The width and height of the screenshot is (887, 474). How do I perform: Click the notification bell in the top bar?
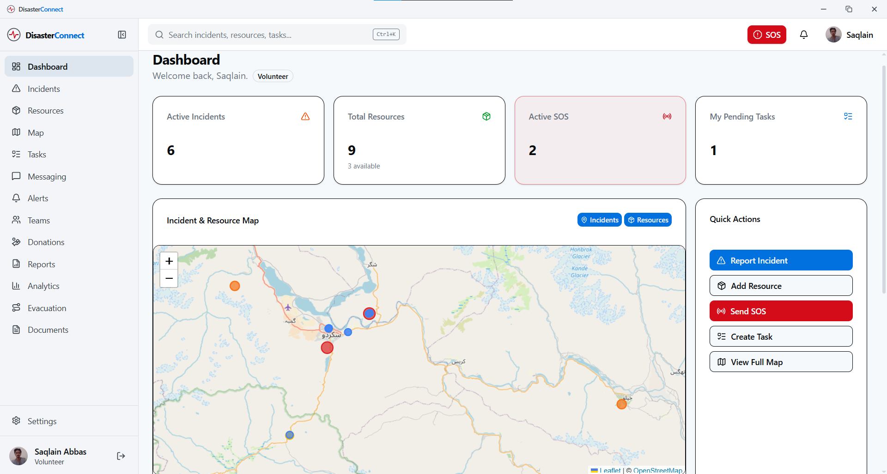click(x=804, y=35)
